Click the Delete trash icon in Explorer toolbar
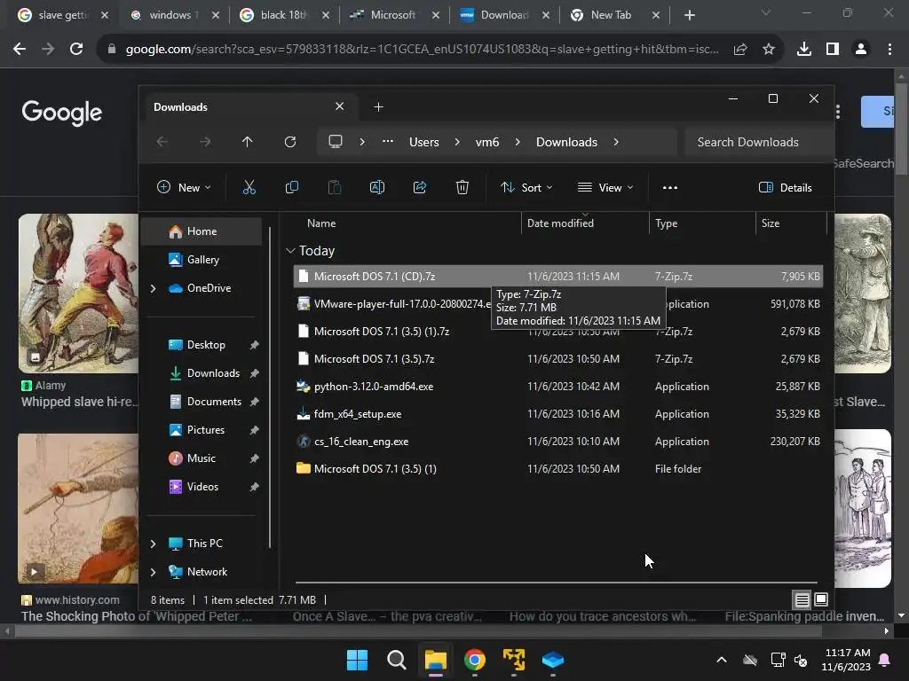Screen dimensions: 909x681 462,187
